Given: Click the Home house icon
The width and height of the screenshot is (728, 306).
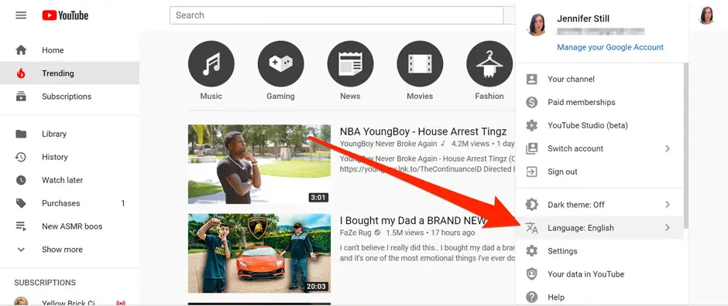Looking at the screenshot, I should point(21,50).
